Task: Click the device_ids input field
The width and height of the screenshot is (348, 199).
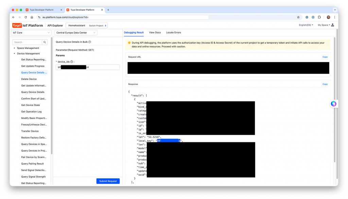Action: point(87,67)
